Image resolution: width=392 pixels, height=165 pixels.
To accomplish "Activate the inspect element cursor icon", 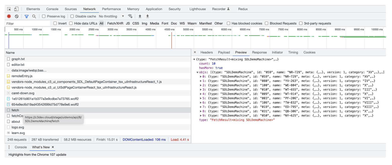I will pos(9,9).
